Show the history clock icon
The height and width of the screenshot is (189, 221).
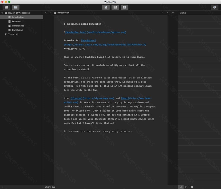tap(186, 187)
